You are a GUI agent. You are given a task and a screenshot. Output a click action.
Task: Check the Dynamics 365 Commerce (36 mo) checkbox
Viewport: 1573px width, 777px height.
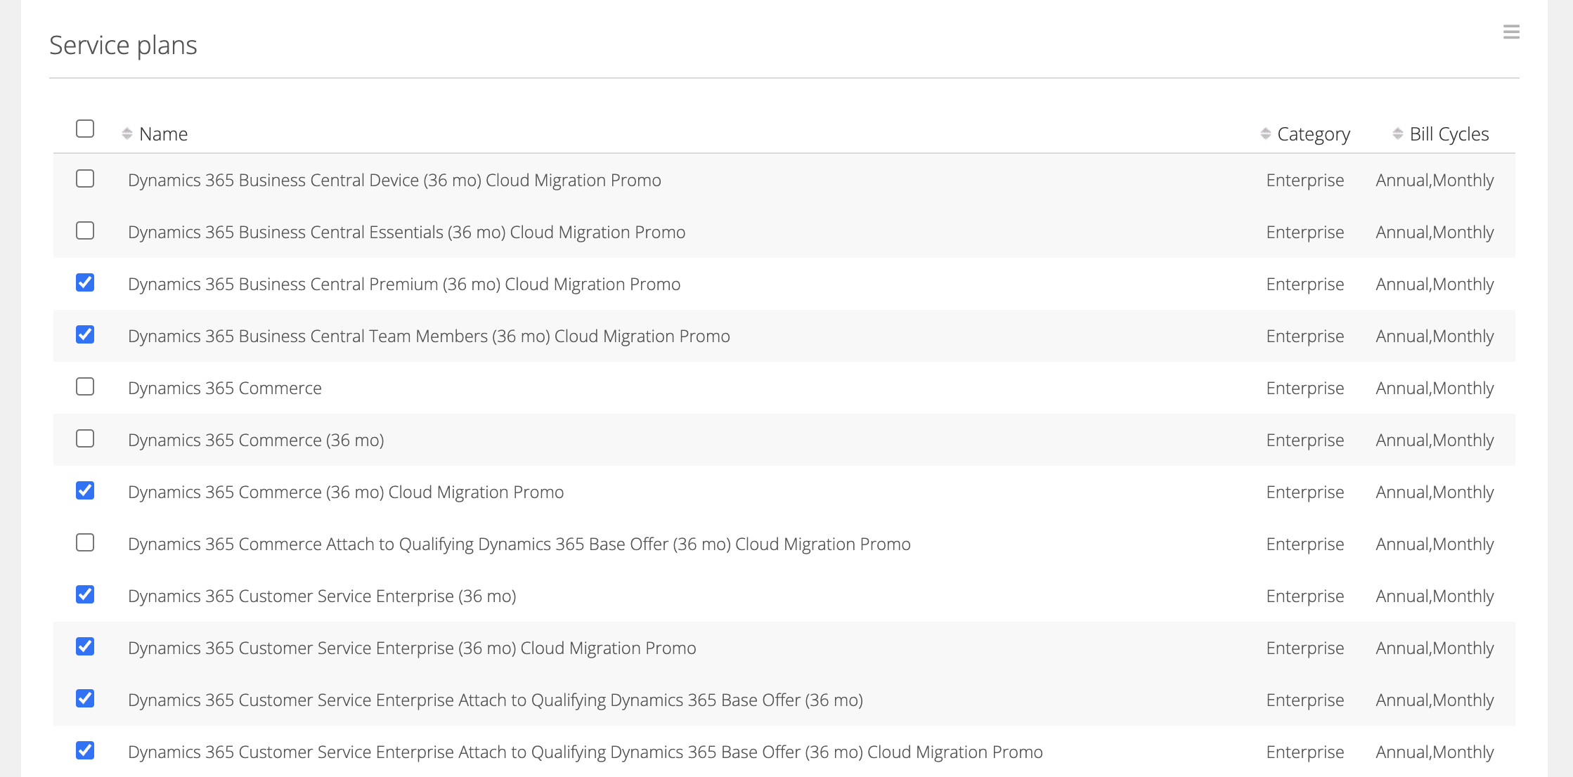click(85, 439)
